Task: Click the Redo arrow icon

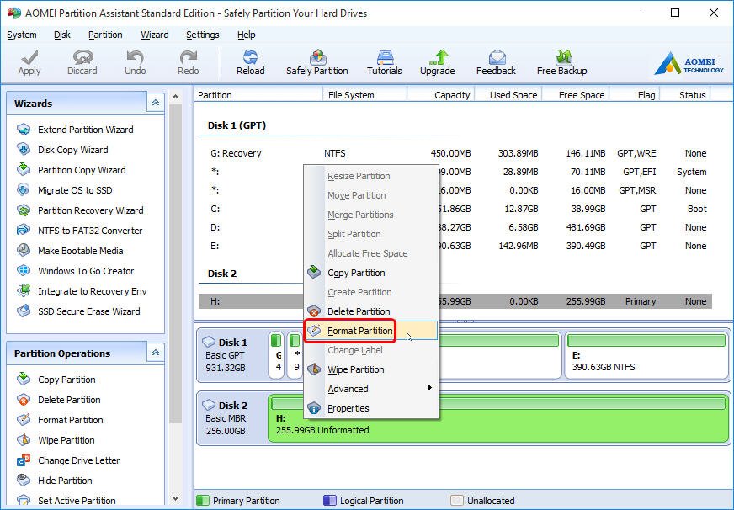Action: pos(189,62)
